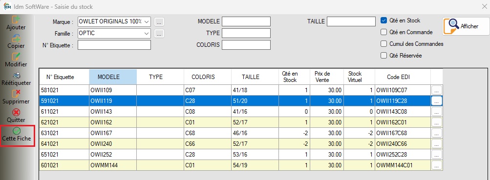Click the Afficher magnifier button
Screen dimensions: 490x180
coord(466,26)
